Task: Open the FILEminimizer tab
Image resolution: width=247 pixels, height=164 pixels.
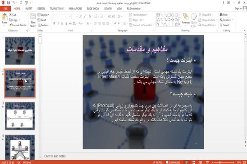Action: 134,9
